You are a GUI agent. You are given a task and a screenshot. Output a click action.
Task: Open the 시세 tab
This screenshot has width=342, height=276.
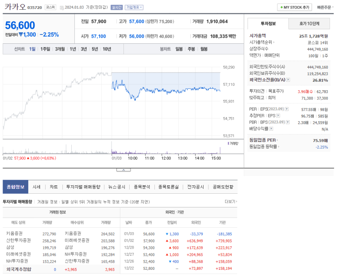coord(36,187)
